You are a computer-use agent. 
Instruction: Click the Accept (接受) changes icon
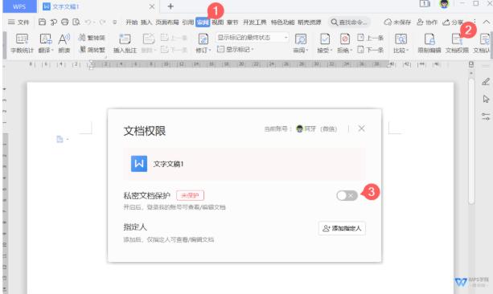324,43
